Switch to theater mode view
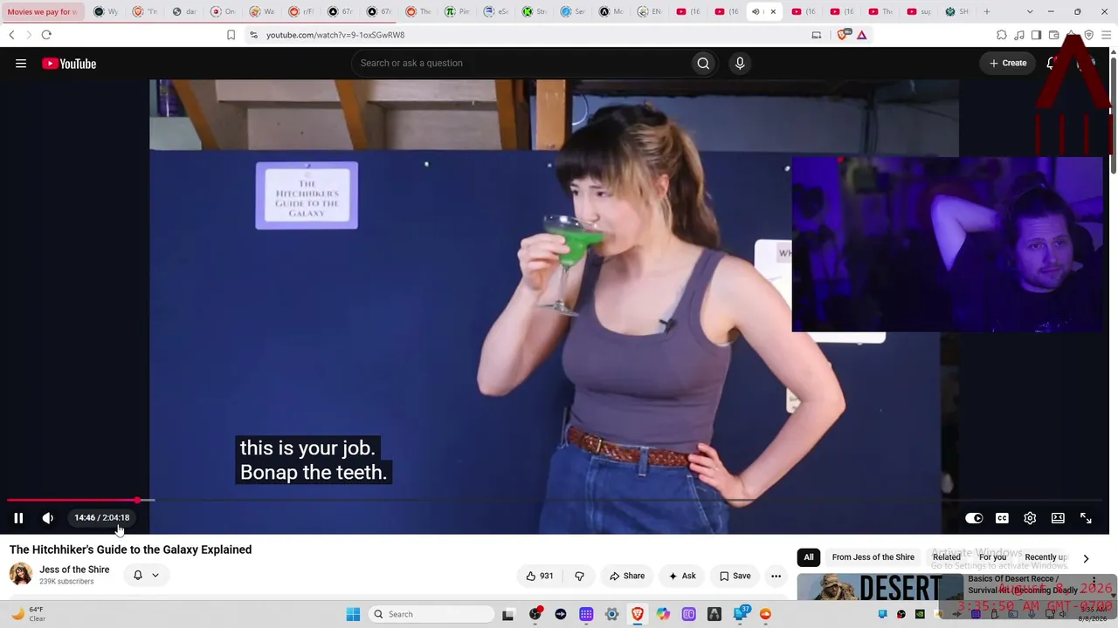This screenshot has height=628, width=1118. coord(1058,518)
